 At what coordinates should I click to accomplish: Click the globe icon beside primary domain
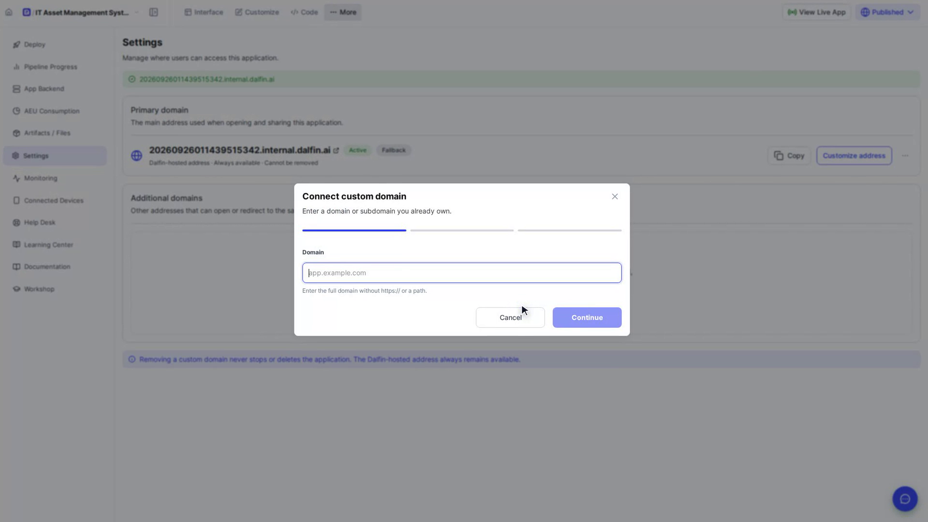(x=136, y=156)
